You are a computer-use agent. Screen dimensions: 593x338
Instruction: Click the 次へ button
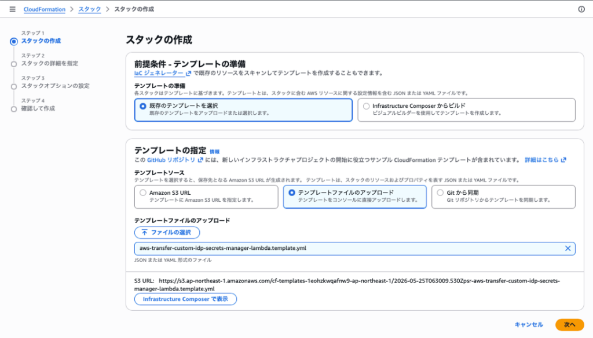pos(570,325)
